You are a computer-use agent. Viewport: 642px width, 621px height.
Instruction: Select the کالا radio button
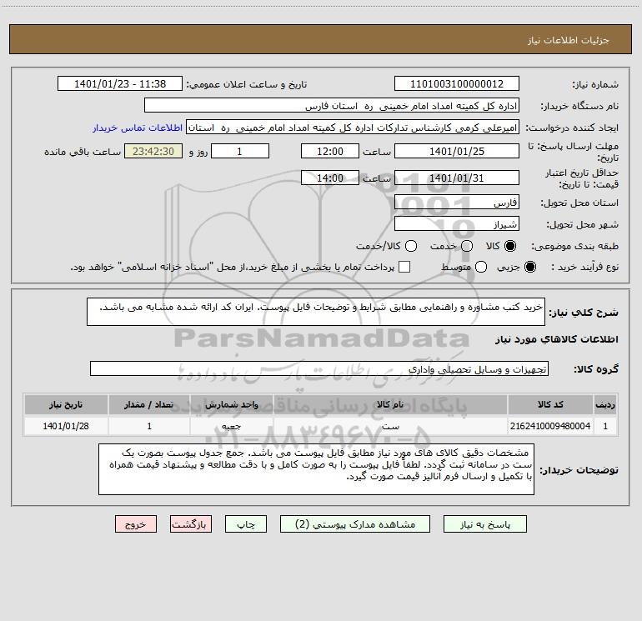click(x=510, y=246)
